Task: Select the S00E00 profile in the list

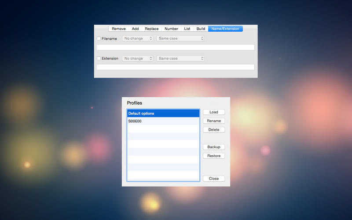Action: click(163, 121)
